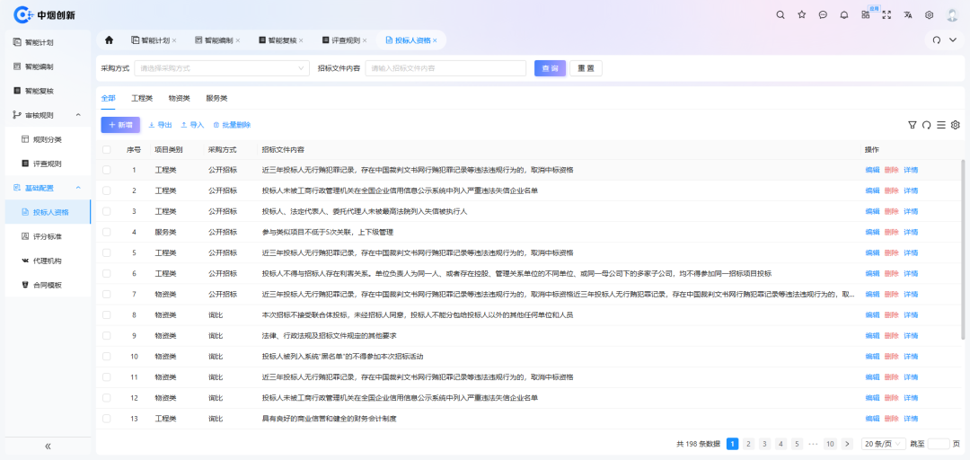Click the 新增 button

pyautogui.click(x=120, y=125)
